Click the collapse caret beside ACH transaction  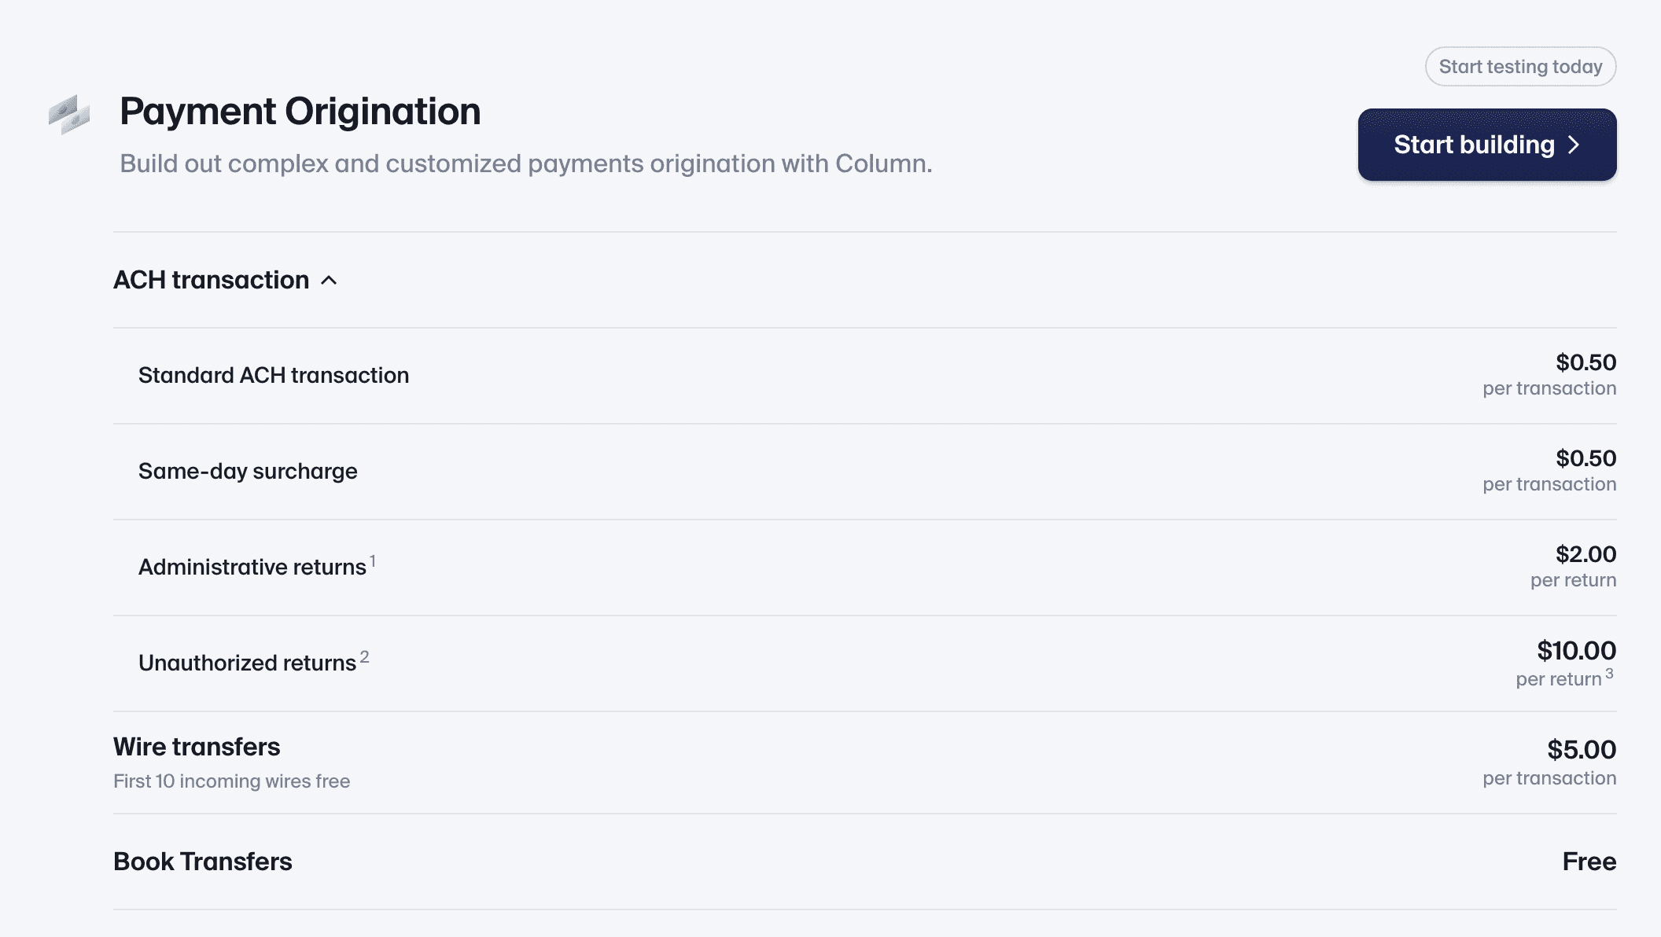point(330,281)
